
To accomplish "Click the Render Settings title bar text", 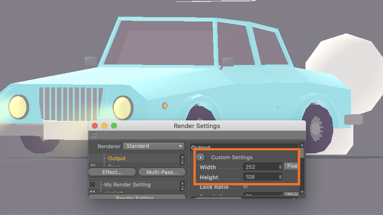I will point(197,126).
